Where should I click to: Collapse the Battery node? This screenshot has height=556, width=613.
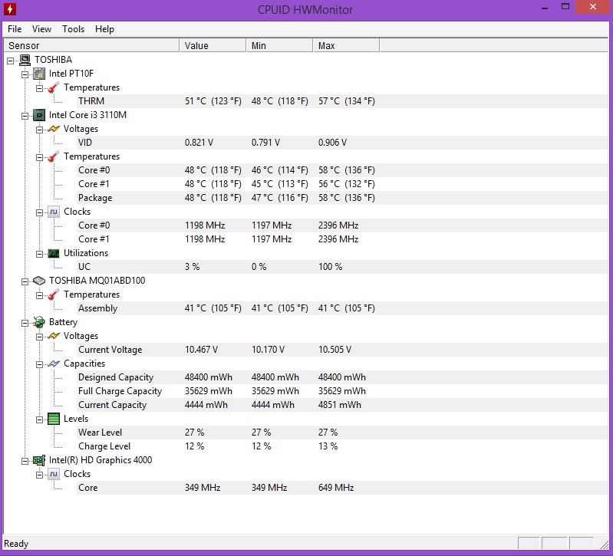click(x=25, y=323)
